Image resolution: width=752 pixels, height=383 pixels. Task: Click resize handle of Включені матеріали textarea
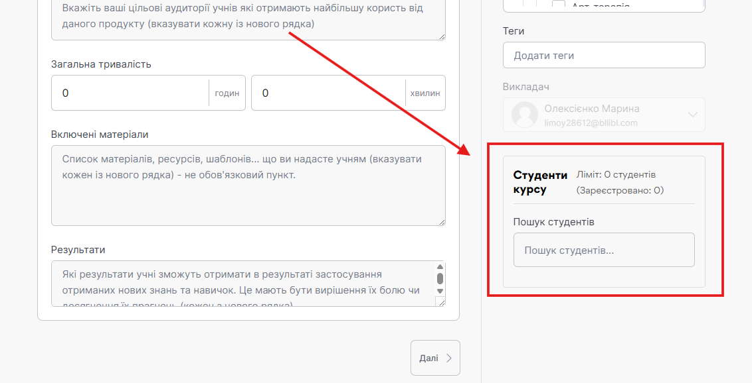tap(440, 221)
